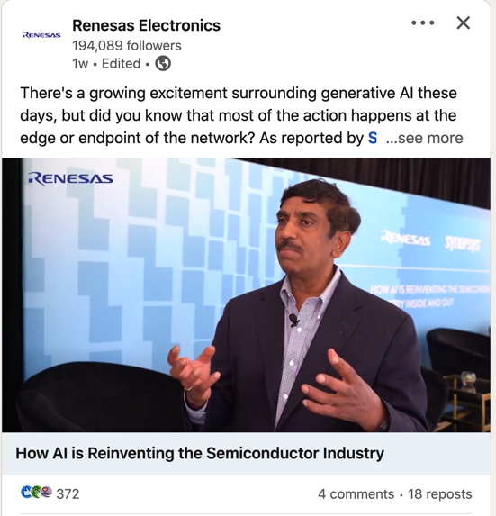Viewport: 496px width, 516px height.
Task: Expand post text with "...see more"
Action: point(424,138)
